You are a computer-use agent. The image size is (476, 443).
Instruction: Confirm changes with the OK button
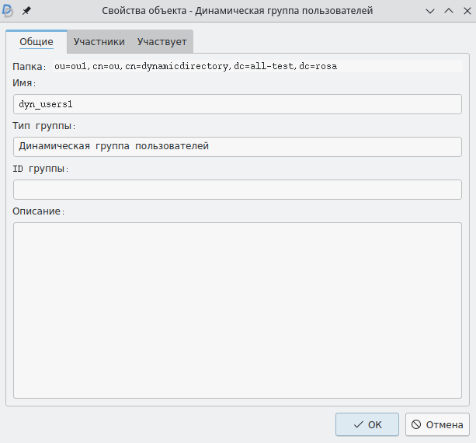coord(367,424)
